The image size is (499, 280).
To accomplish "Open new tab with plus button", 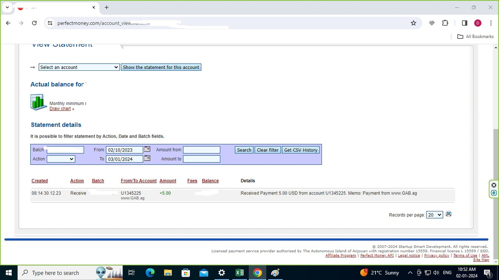I will [x=106, y=7].
